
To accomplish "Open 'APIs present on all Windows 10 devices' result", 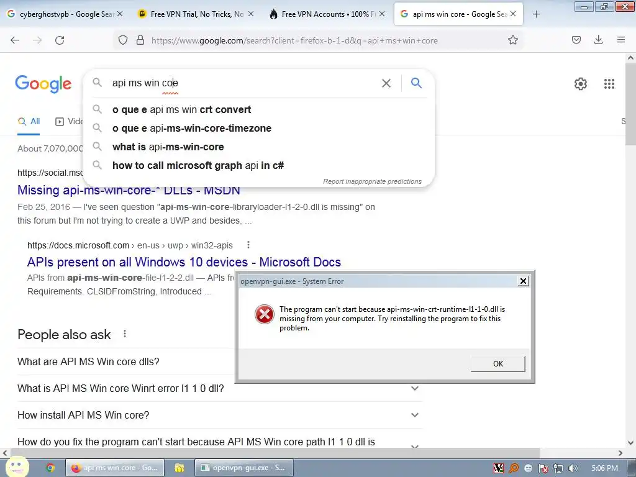I will (x=184, y=262).
